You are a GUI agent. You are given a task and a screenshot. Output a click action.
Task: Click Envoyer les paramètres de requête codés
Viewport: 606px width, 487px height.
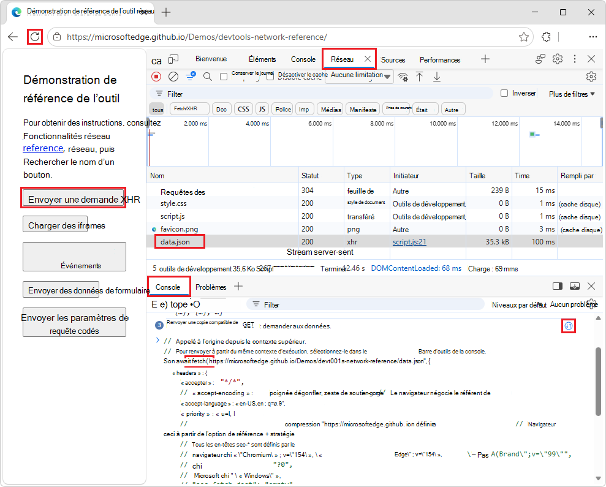tap(74, 322)
